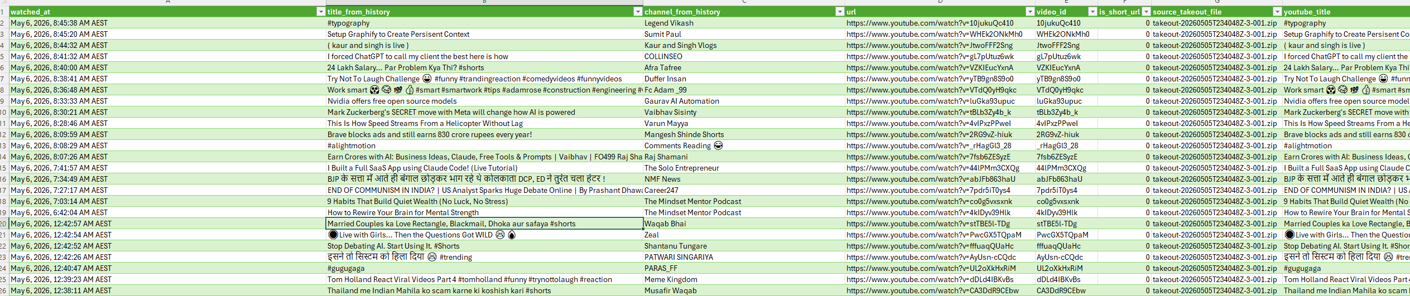Screen dimensions: 1410x296
Task: Select channel cell 'Legend Vikash'
Action: click(744, 23)
